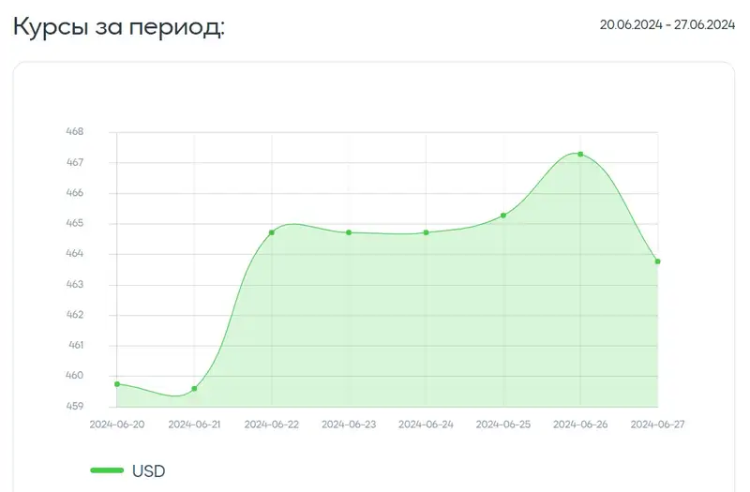Select the 2024-06-24 x-axis date label
The width and height of the screenshot is (750, 492).
[x=427, y=425]
